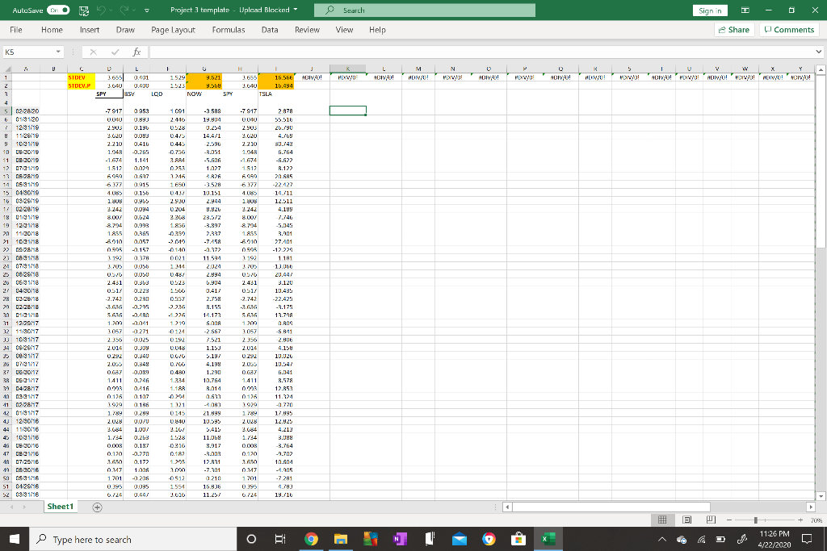Click the Insert Function fx icon
The image size is (827, 551).
(135, 51)
